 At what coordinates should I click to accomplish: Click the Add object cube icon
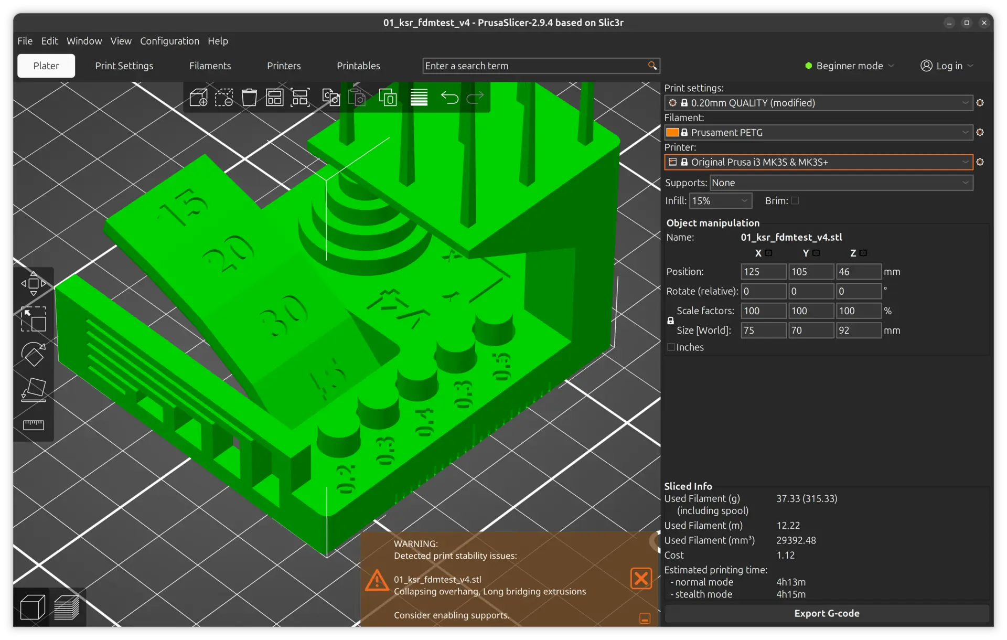click(x=199, y=98)
